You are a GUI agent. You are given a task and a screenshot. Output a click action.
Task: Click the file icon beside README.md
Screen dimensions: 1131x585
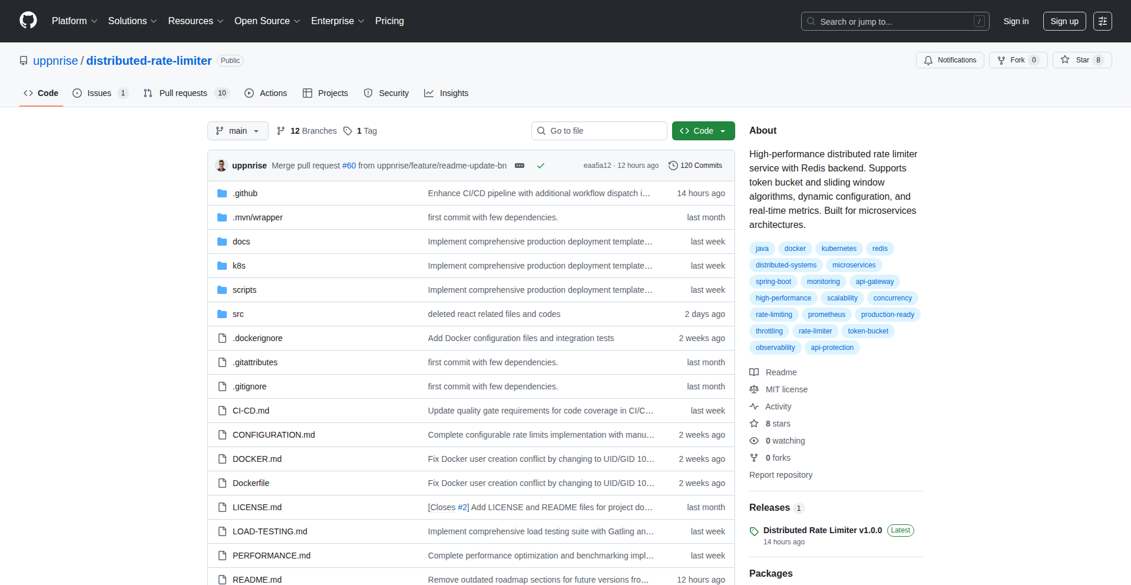click(222, 580)
